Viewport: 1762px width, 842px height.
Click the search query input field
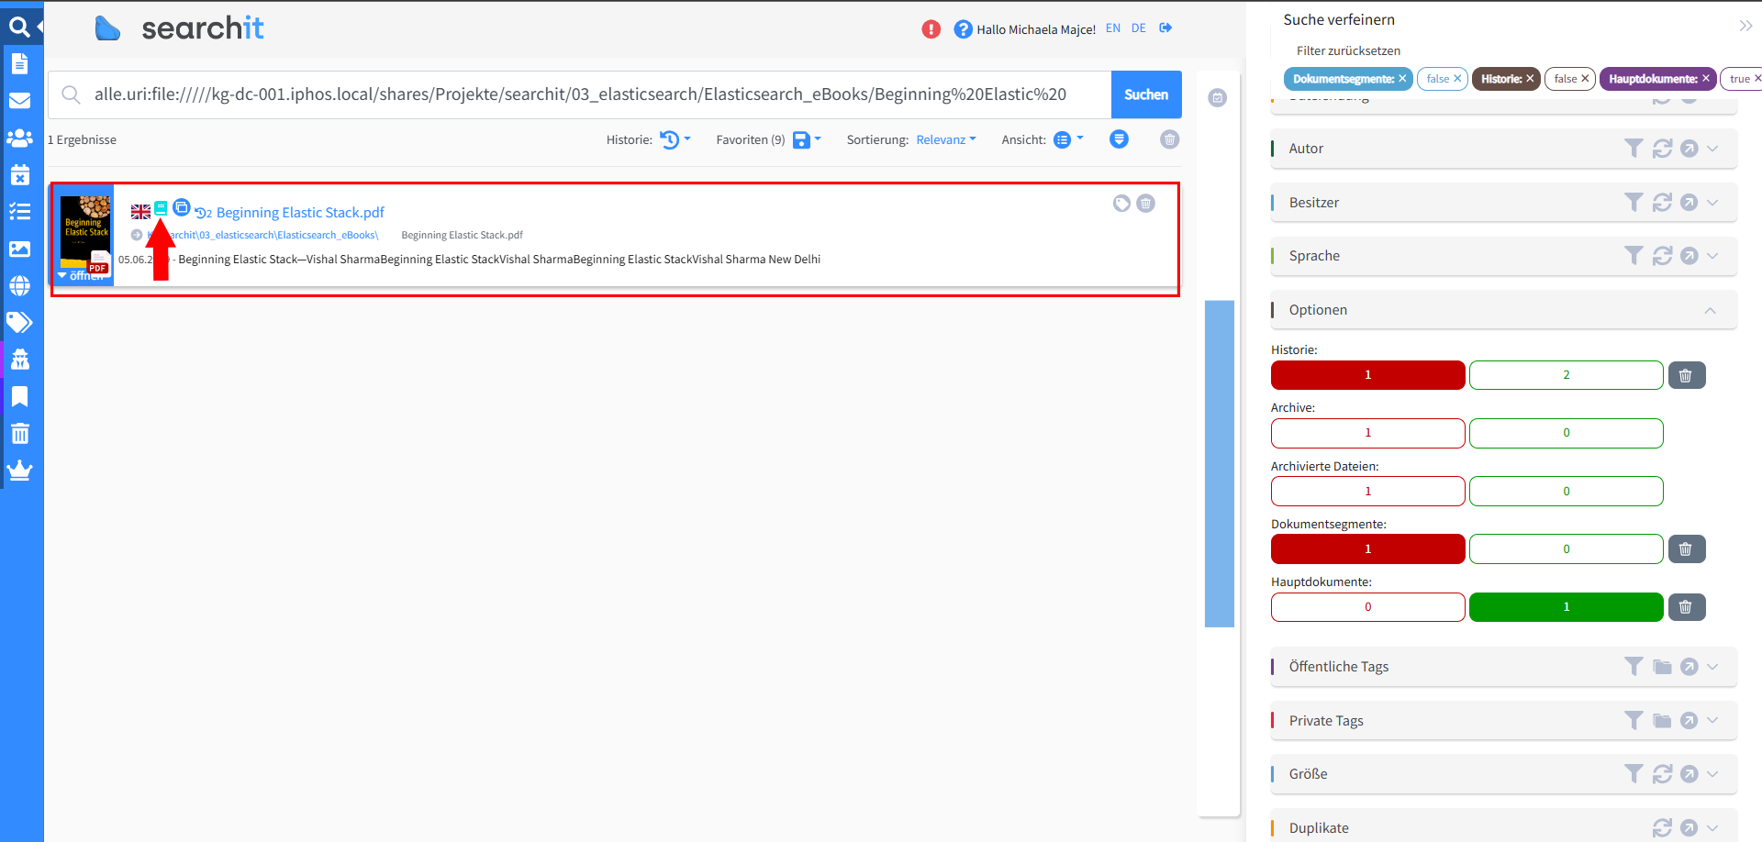coord(587,94)
